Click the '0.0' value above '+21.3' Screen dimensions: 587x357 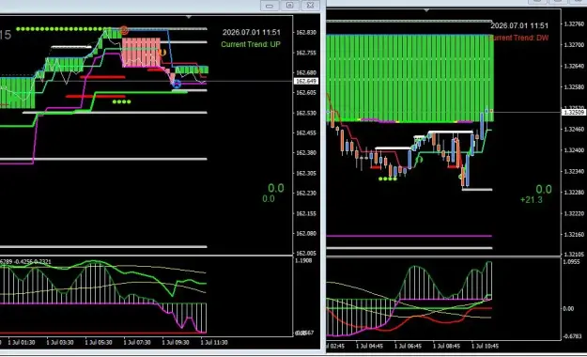click(x=544, y=189)
